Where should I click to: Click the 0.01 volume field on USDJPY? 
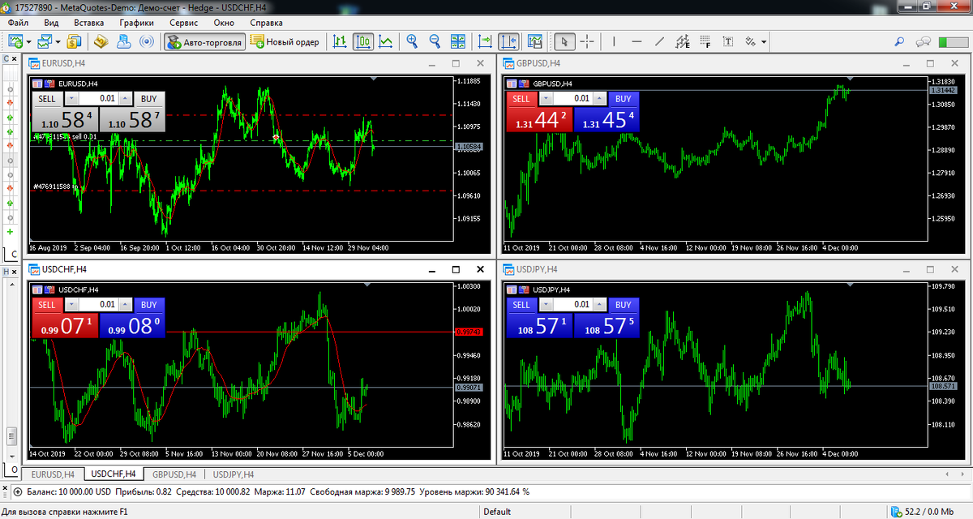[572, 305]
